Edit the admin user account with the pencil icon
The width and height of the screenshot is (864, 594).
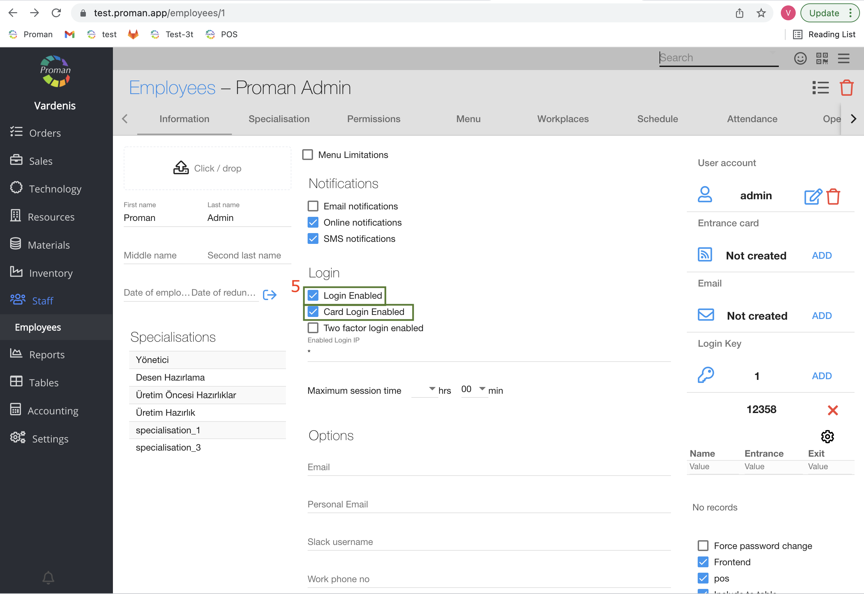[812, 197]
